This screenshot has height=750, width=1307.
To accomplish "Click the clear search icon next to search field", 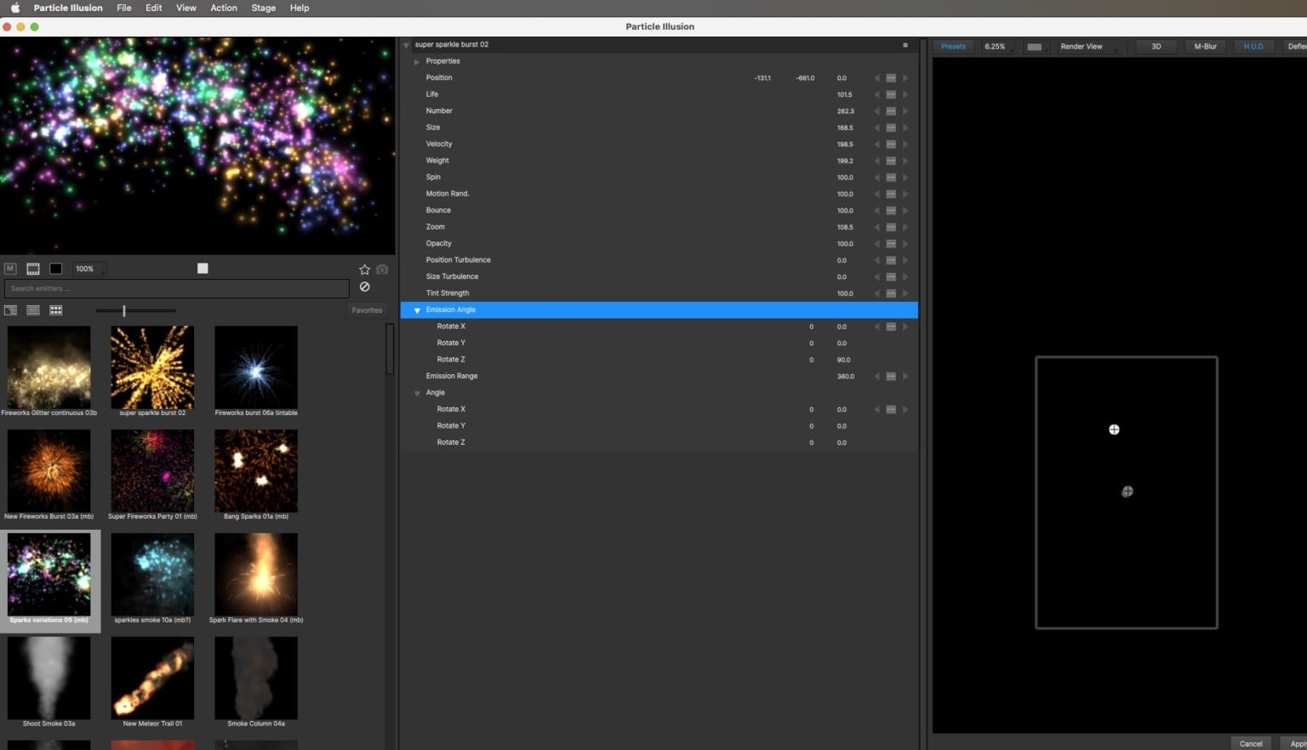I will 364,287.
